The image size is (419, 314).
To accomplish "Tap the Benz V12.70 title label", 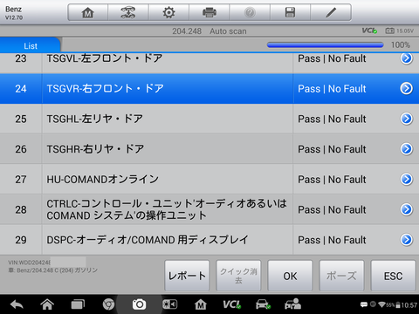I will (14, 13).
